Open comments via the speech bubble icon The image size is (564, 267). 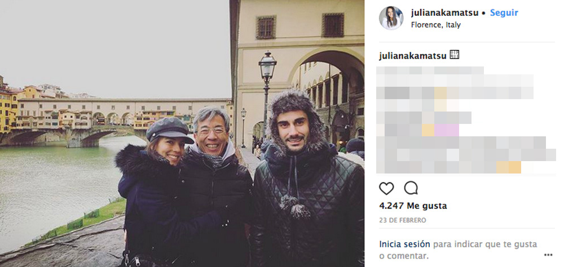(411, 188)
